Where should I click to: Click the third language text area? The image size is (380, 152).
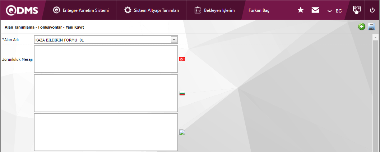(106, 132)
